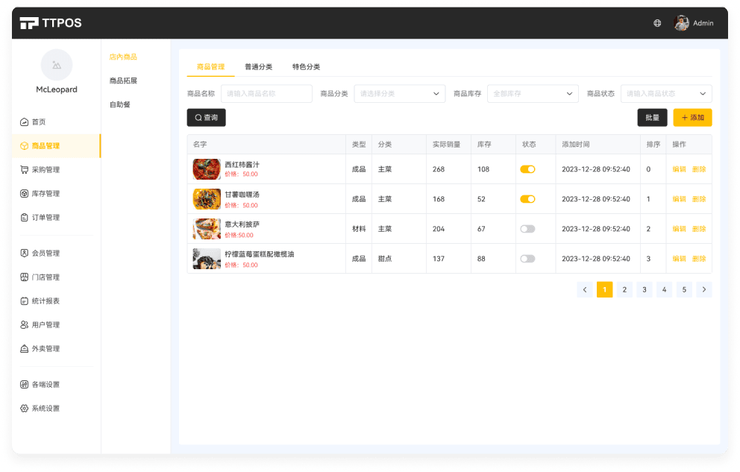Open the 统计报表 reports icon

[25, 301]
